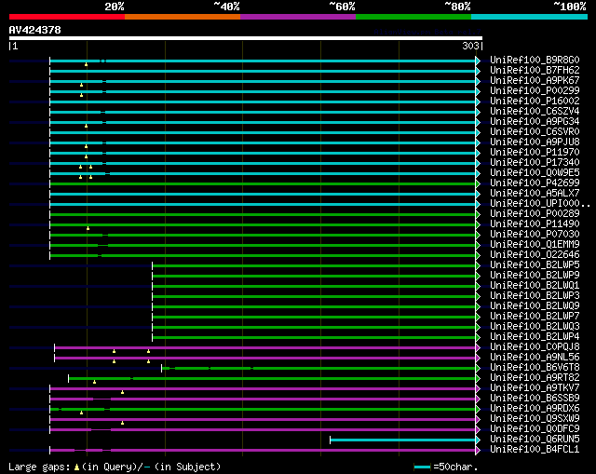Click the orange ~40% identity legend segment
This screenshot has width=596, height=474.
click(182, 16)
